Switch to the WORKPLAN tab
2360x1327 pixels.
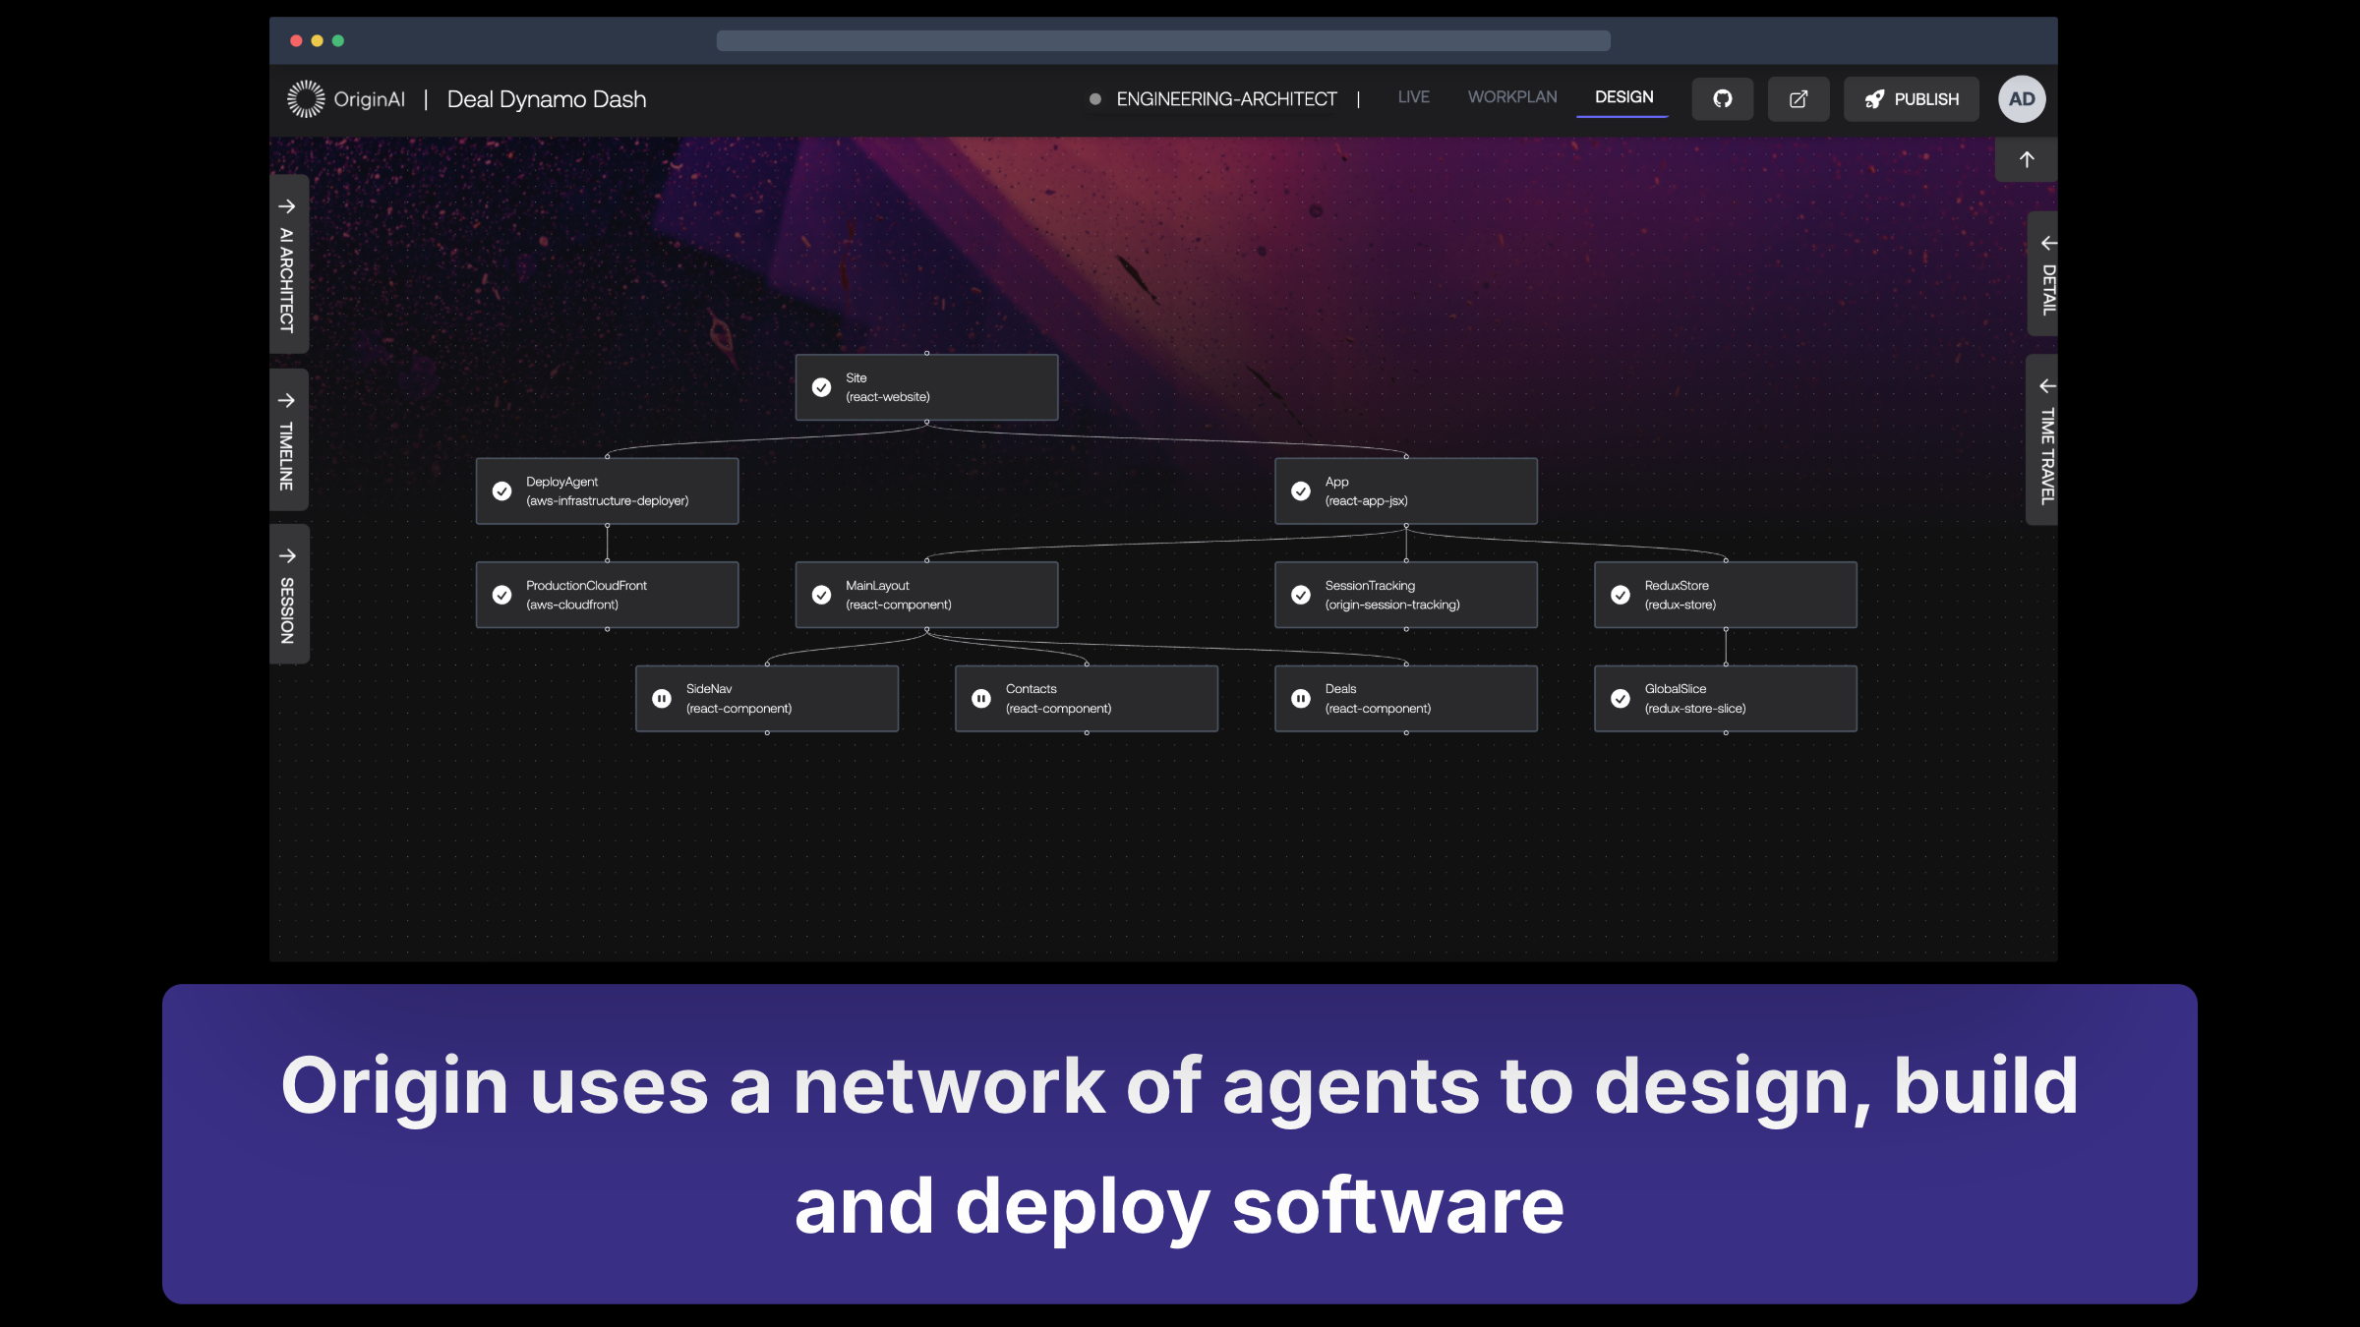tap(1511, 97)
